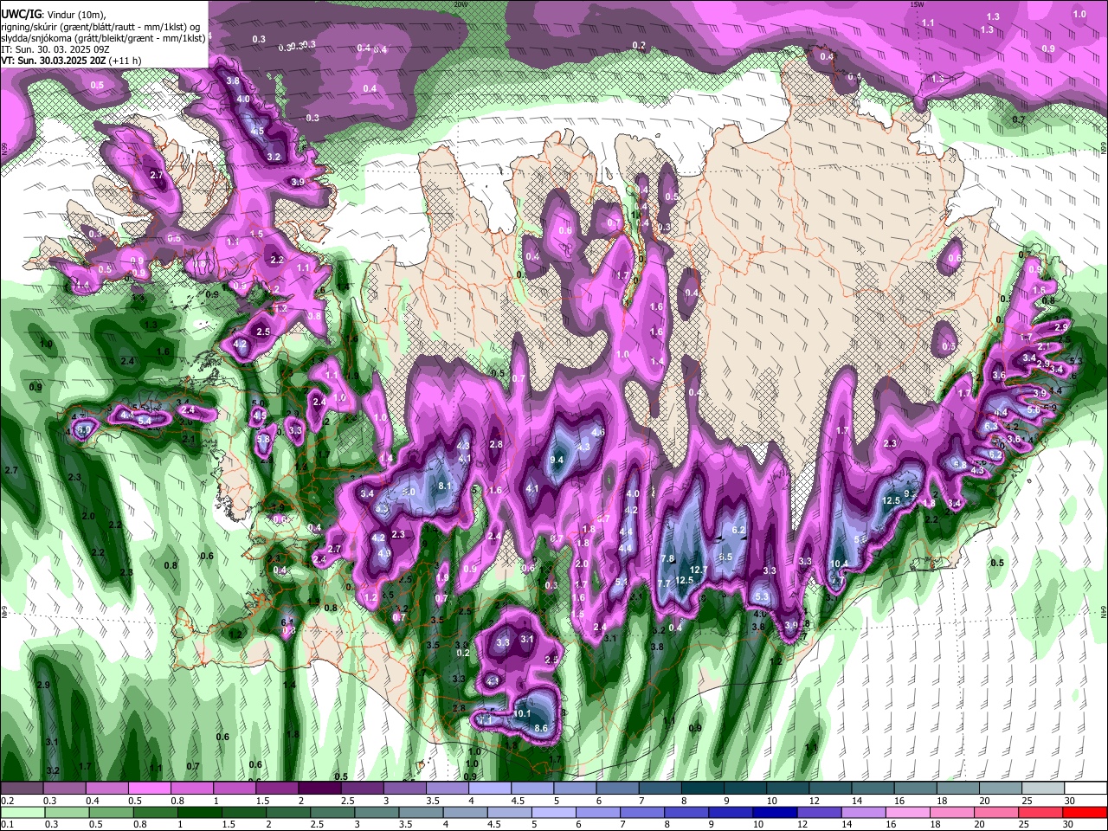The image size is (1108, 831).
Task: Pick the palest green first swatch of rain scale
Action: [22, 812]
